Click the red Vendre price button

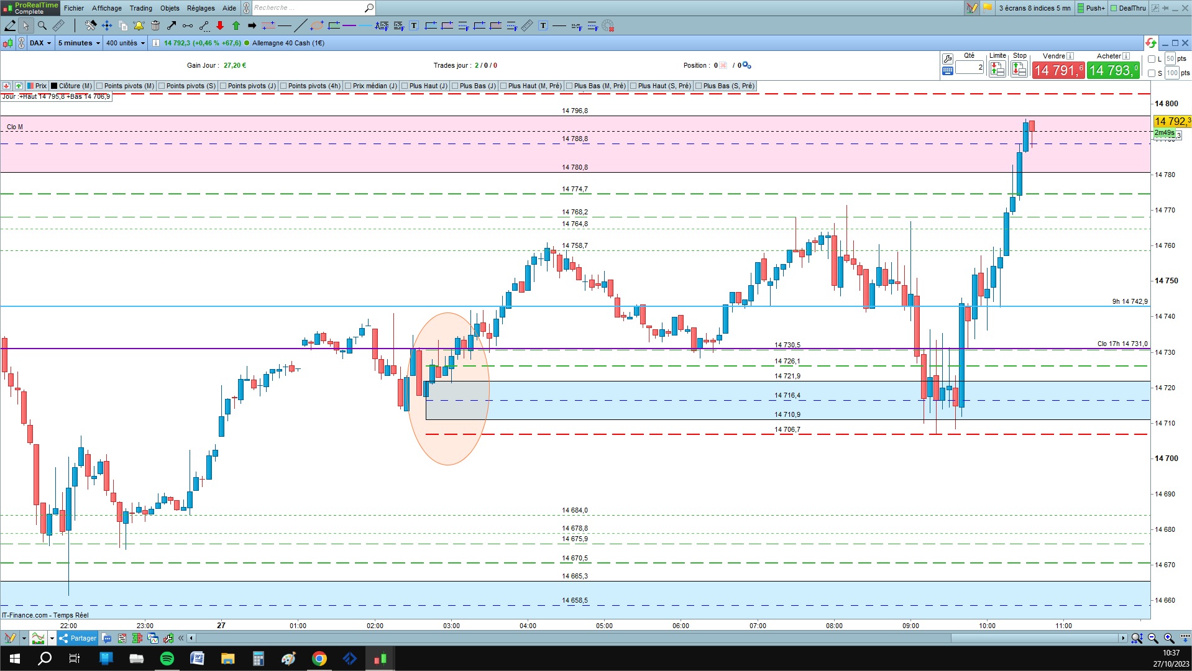1058,70
